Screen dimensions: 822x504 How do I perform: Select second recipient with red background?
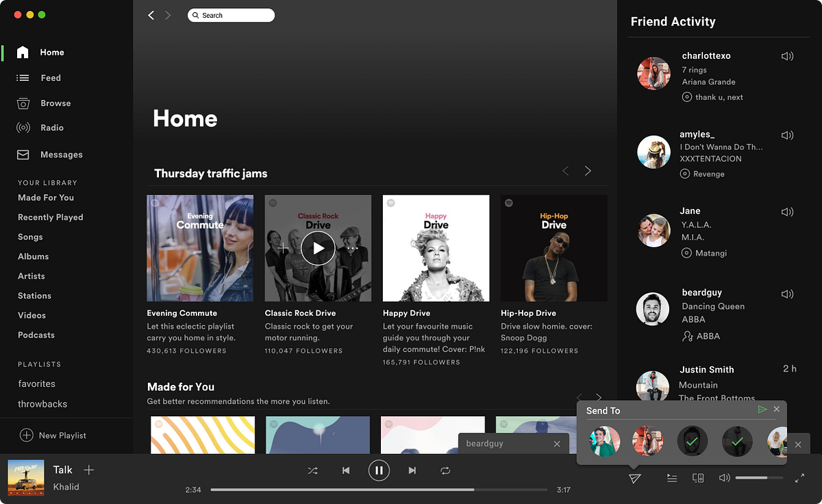pos(648,442)
